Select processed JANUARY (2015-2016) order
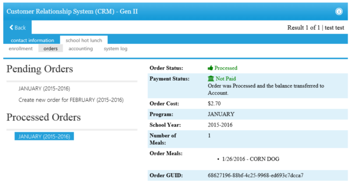Screen dimensions: 351x186 click(44, 136)
